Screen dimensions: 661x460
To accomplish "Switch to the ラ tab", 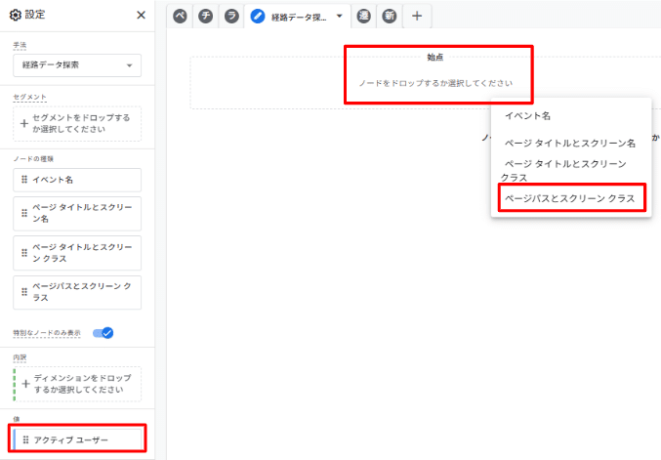I will [230, 16].
